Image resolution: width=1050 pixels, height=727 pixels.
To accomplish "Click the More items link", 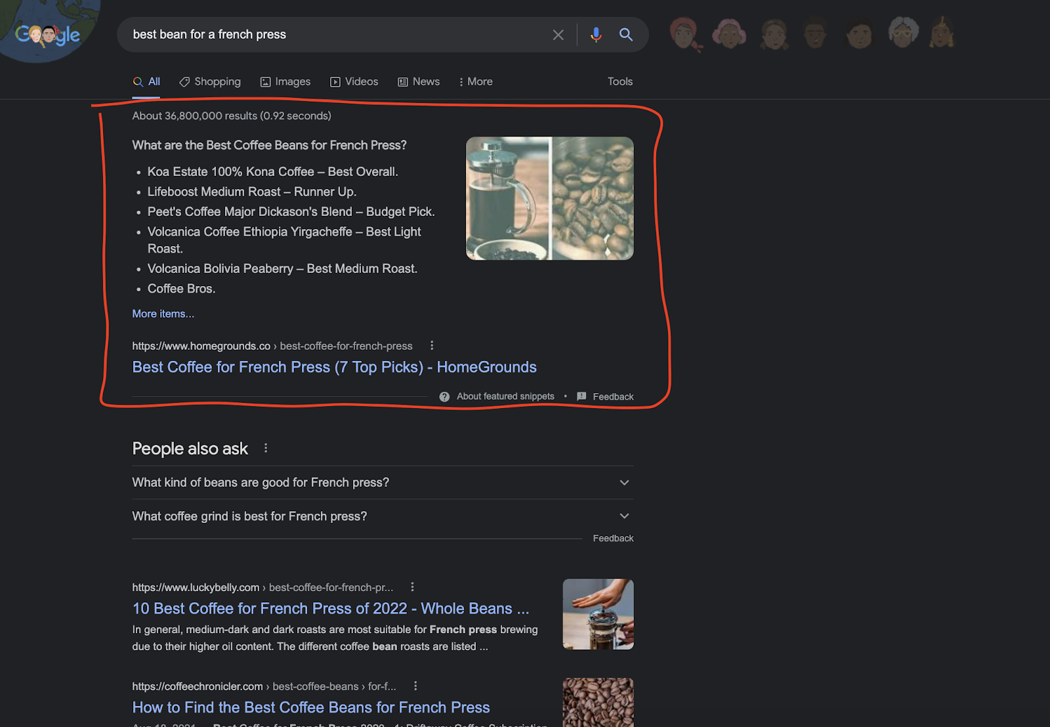I will [x=163, y=314].
